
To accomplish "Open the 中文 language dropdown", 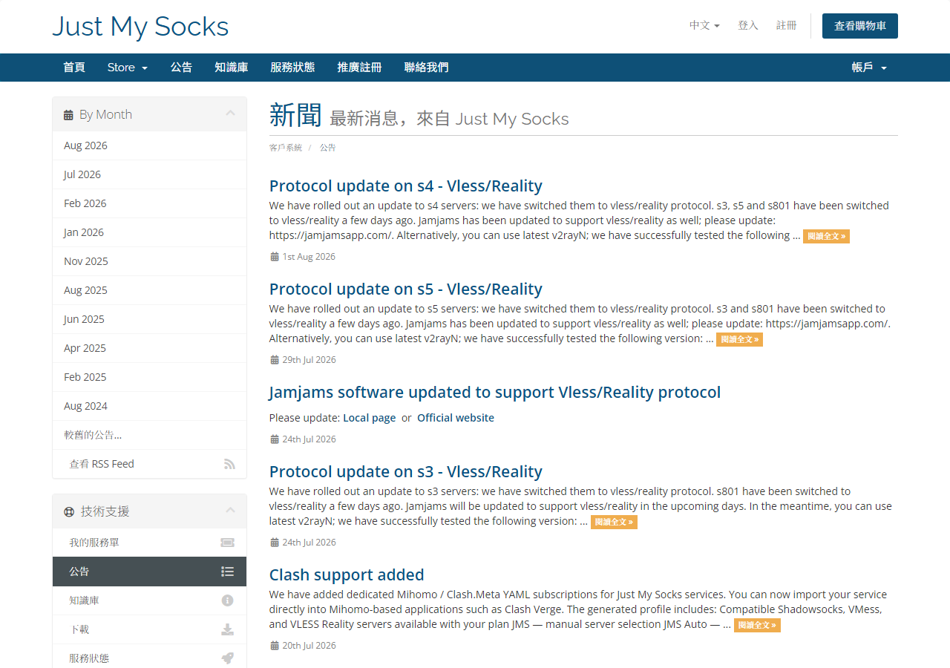I will pos(704,25).
